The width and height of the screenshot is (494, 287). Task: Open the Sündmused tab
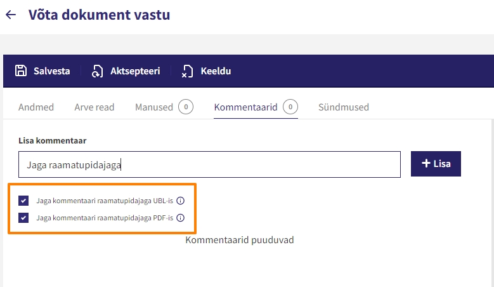click(x=344, y=107)
